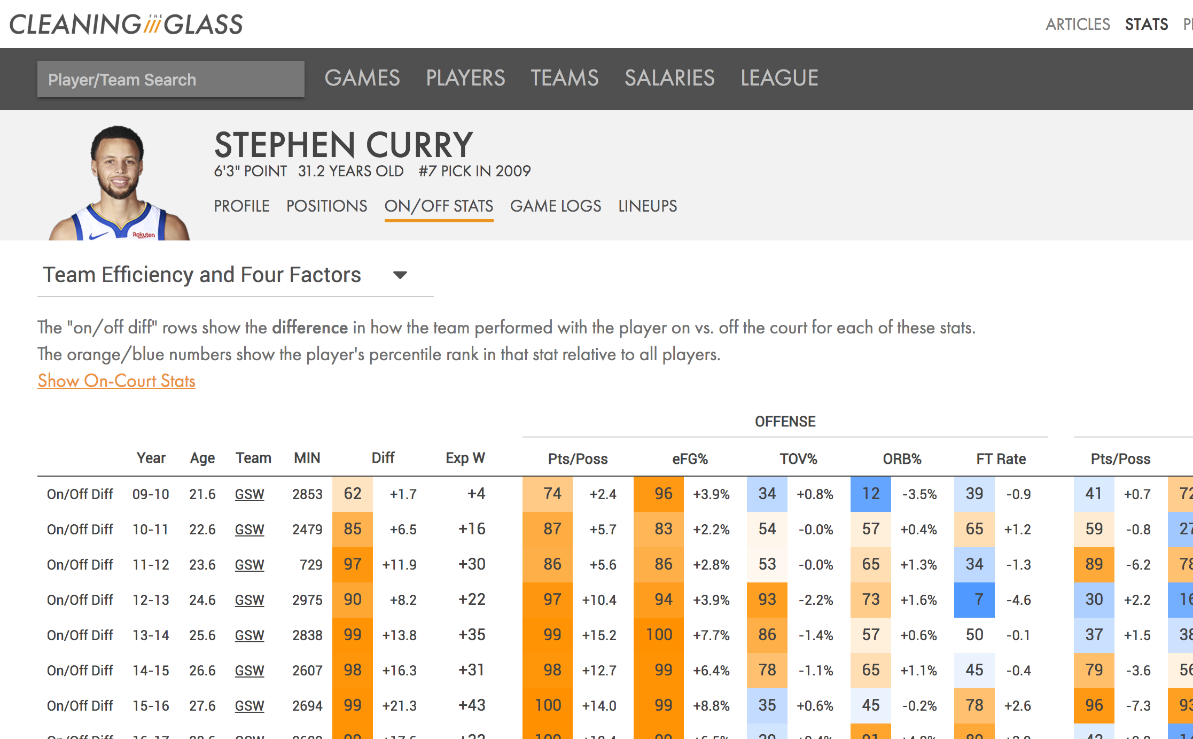Open the PLAYERS section from the navigation

[465, 78]
